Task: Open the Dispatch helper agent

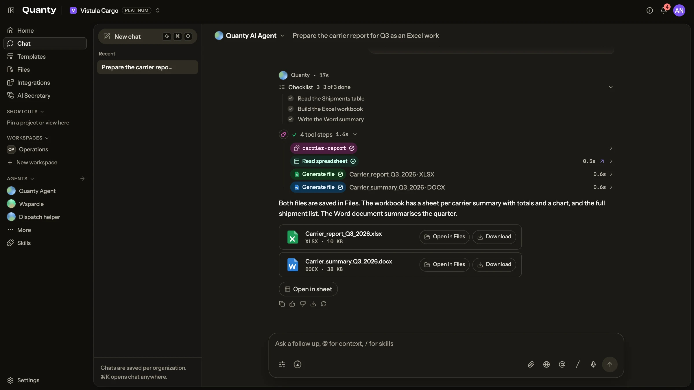Action: click(x=45, y=217)
